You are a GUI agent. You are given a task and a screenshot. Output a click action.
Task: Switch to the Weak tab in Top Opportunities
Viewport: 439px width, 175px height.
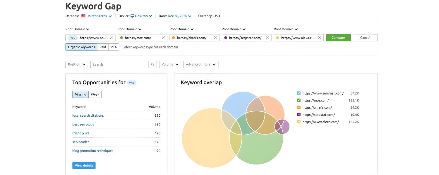pos(95,94)
